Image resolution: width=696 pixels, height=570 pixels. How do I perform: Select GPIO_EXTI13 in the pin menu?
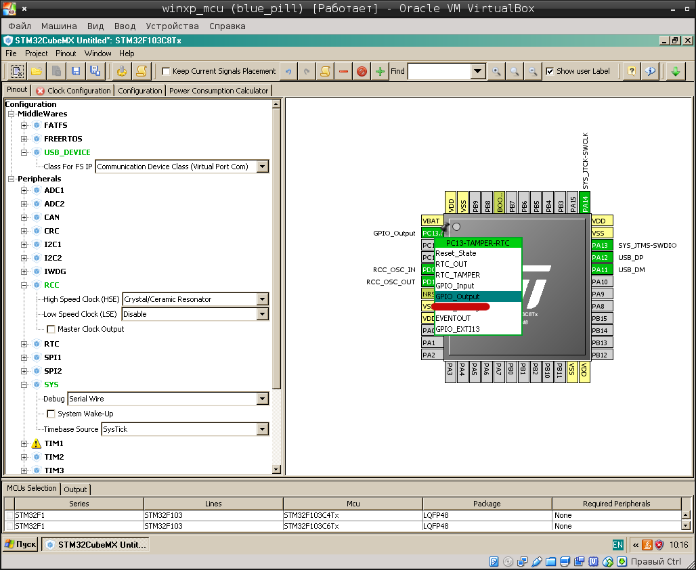[477, 329]
